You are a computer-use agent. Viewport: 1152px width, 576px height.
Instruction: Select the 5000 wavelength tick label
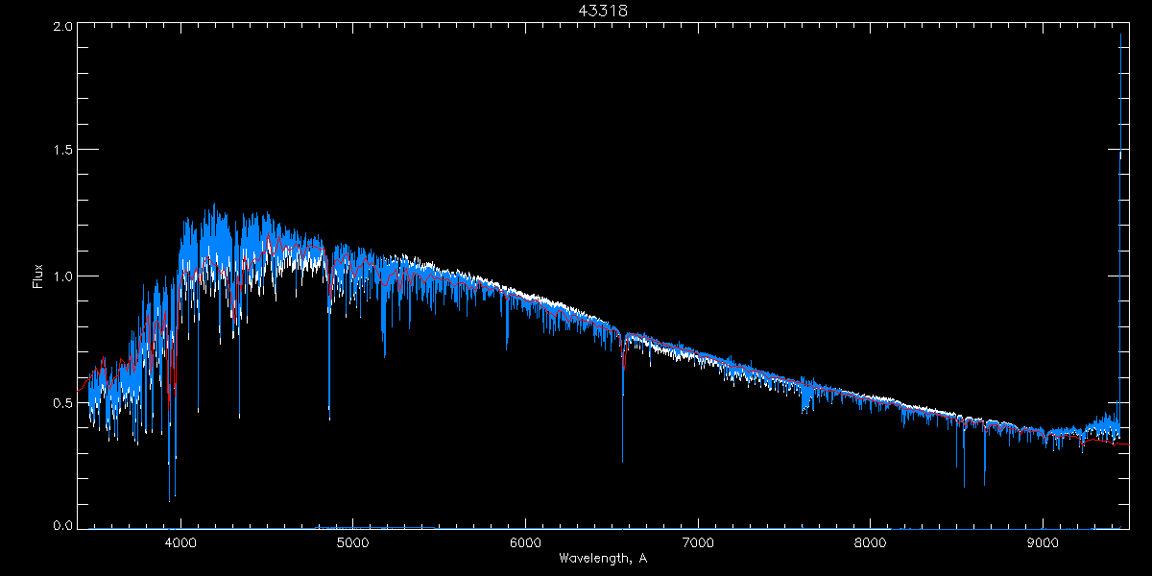coord(353,542)
